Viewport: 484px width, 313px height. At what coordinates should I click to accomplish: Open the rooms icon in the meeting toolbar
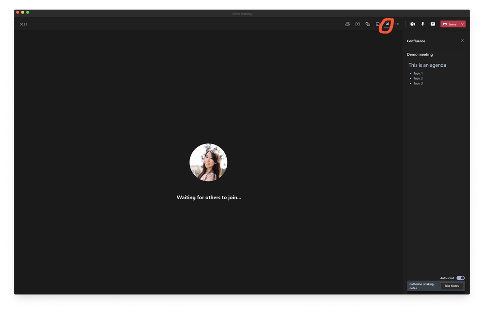click(x=377, y=24)
